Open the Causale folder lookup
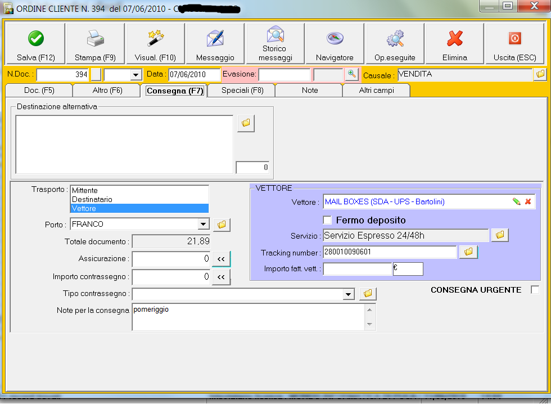The width and height of the screenshot is (551, 417). coord(540,74)
